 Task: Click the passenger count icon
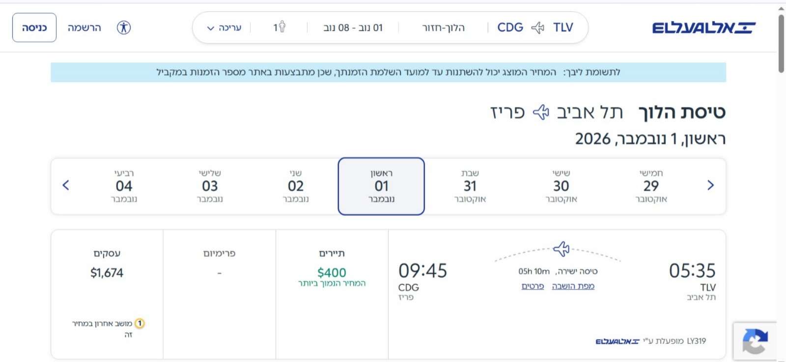pos(282,27)
